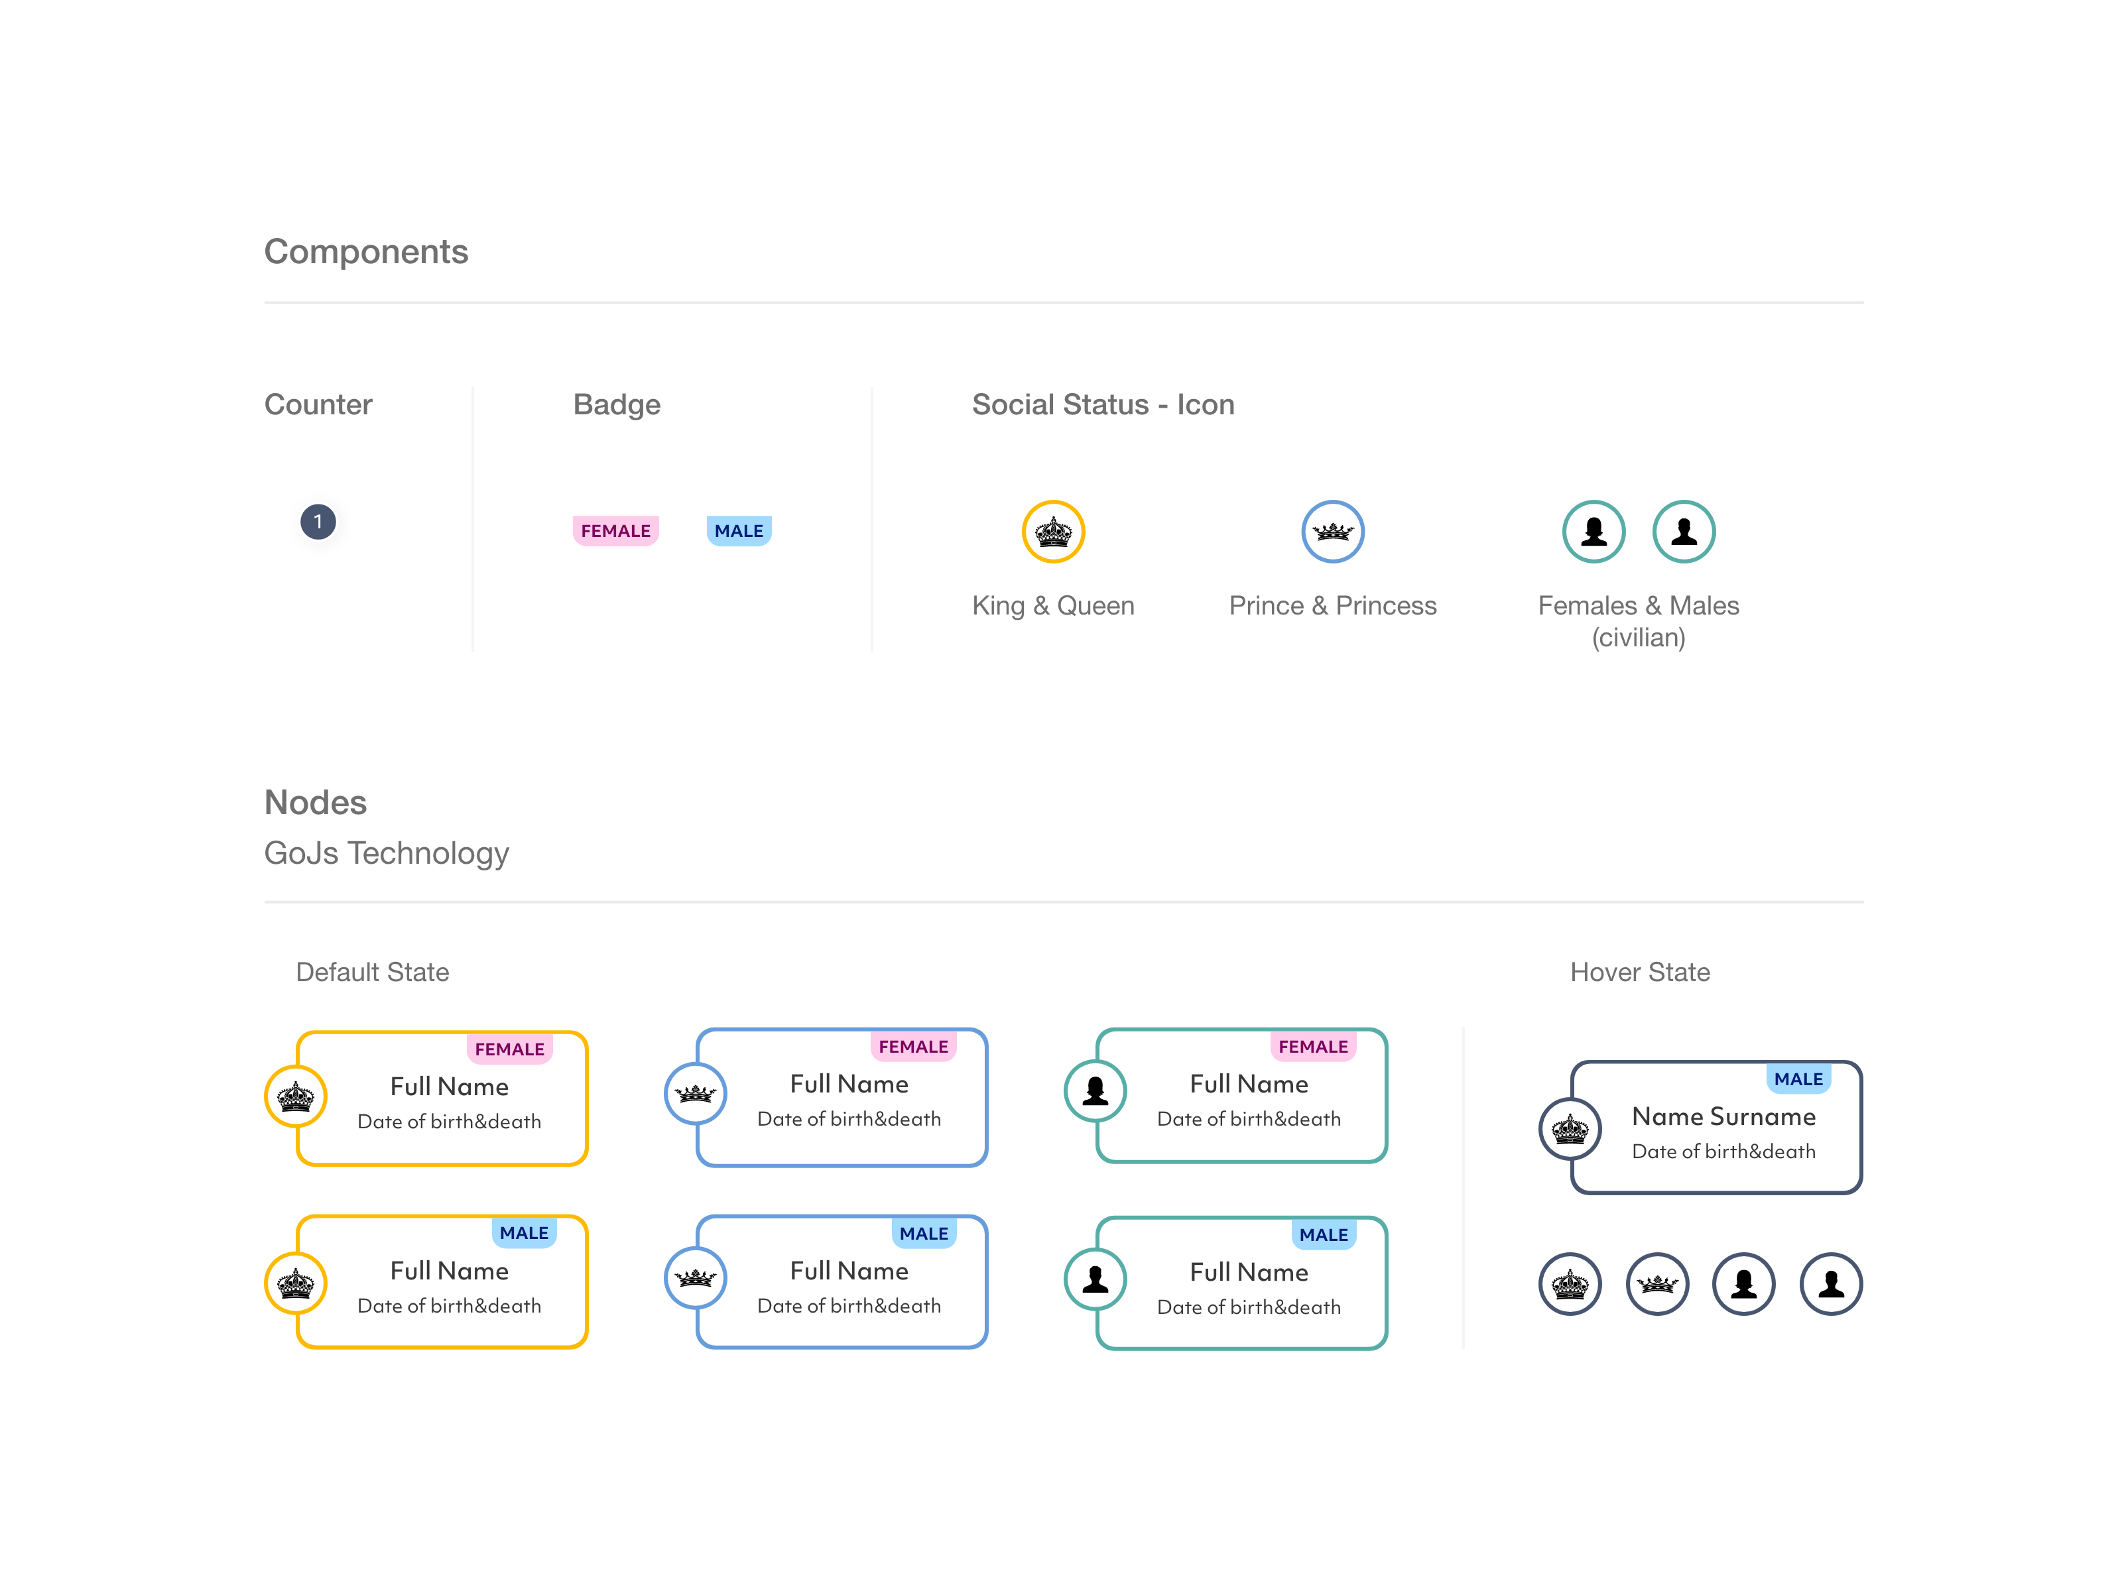The height and width of the screenshot is (1591, 2122).
Task: Click the counter showing number 1
Action: 318,521
